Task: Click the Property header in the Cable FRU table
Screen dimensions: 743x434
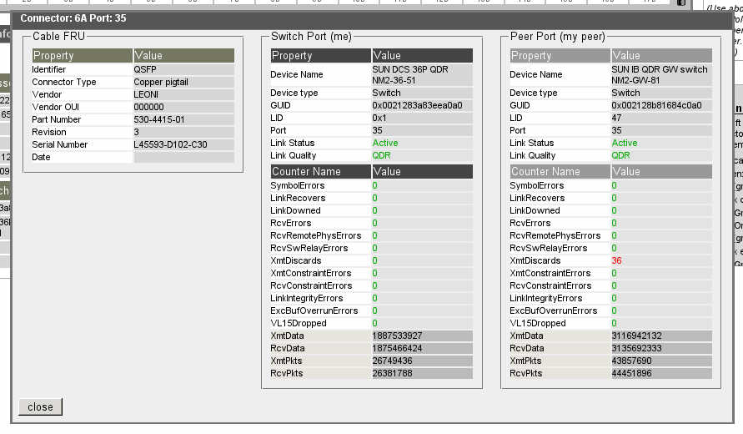Action: tap(83, 55)
